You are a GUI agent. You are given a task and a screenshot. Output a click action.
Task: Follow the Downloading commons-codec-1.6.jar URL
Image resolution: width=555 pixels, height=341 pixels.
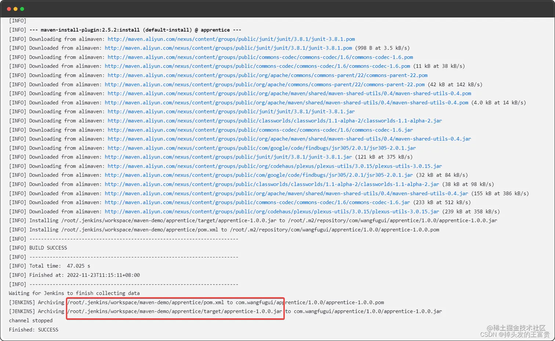[x=260, y=130]
